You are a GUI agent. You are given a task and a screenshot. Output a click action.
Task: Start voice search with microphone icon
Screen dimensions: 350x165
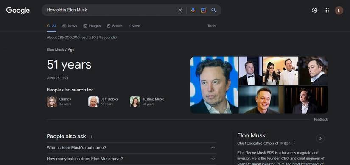(x=193, y=10)
